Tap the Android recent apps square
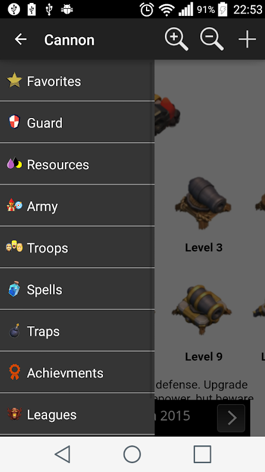Viewport: 265px width, 472px height. [202, 454]
